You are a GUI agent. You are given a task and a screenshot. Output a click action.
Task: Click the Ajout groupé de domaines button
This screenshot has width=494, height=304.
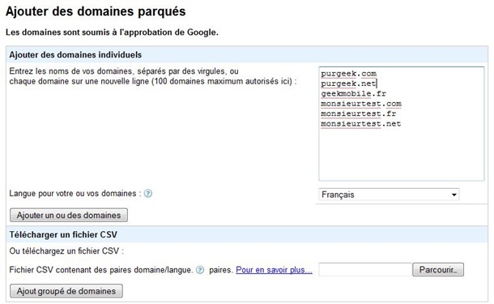point(66,291)
